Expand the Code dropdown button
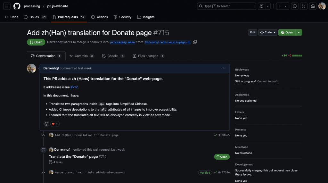 pos(267,32)
